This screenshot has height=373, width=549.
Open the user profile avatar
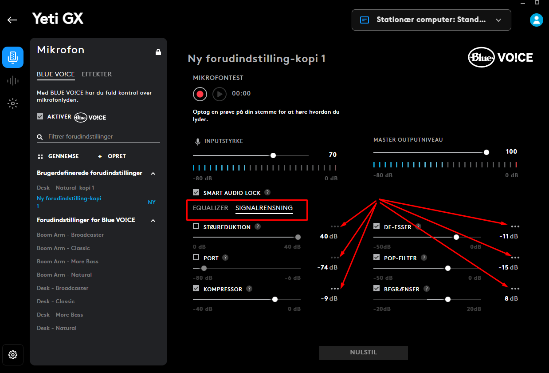click(537, 20)
